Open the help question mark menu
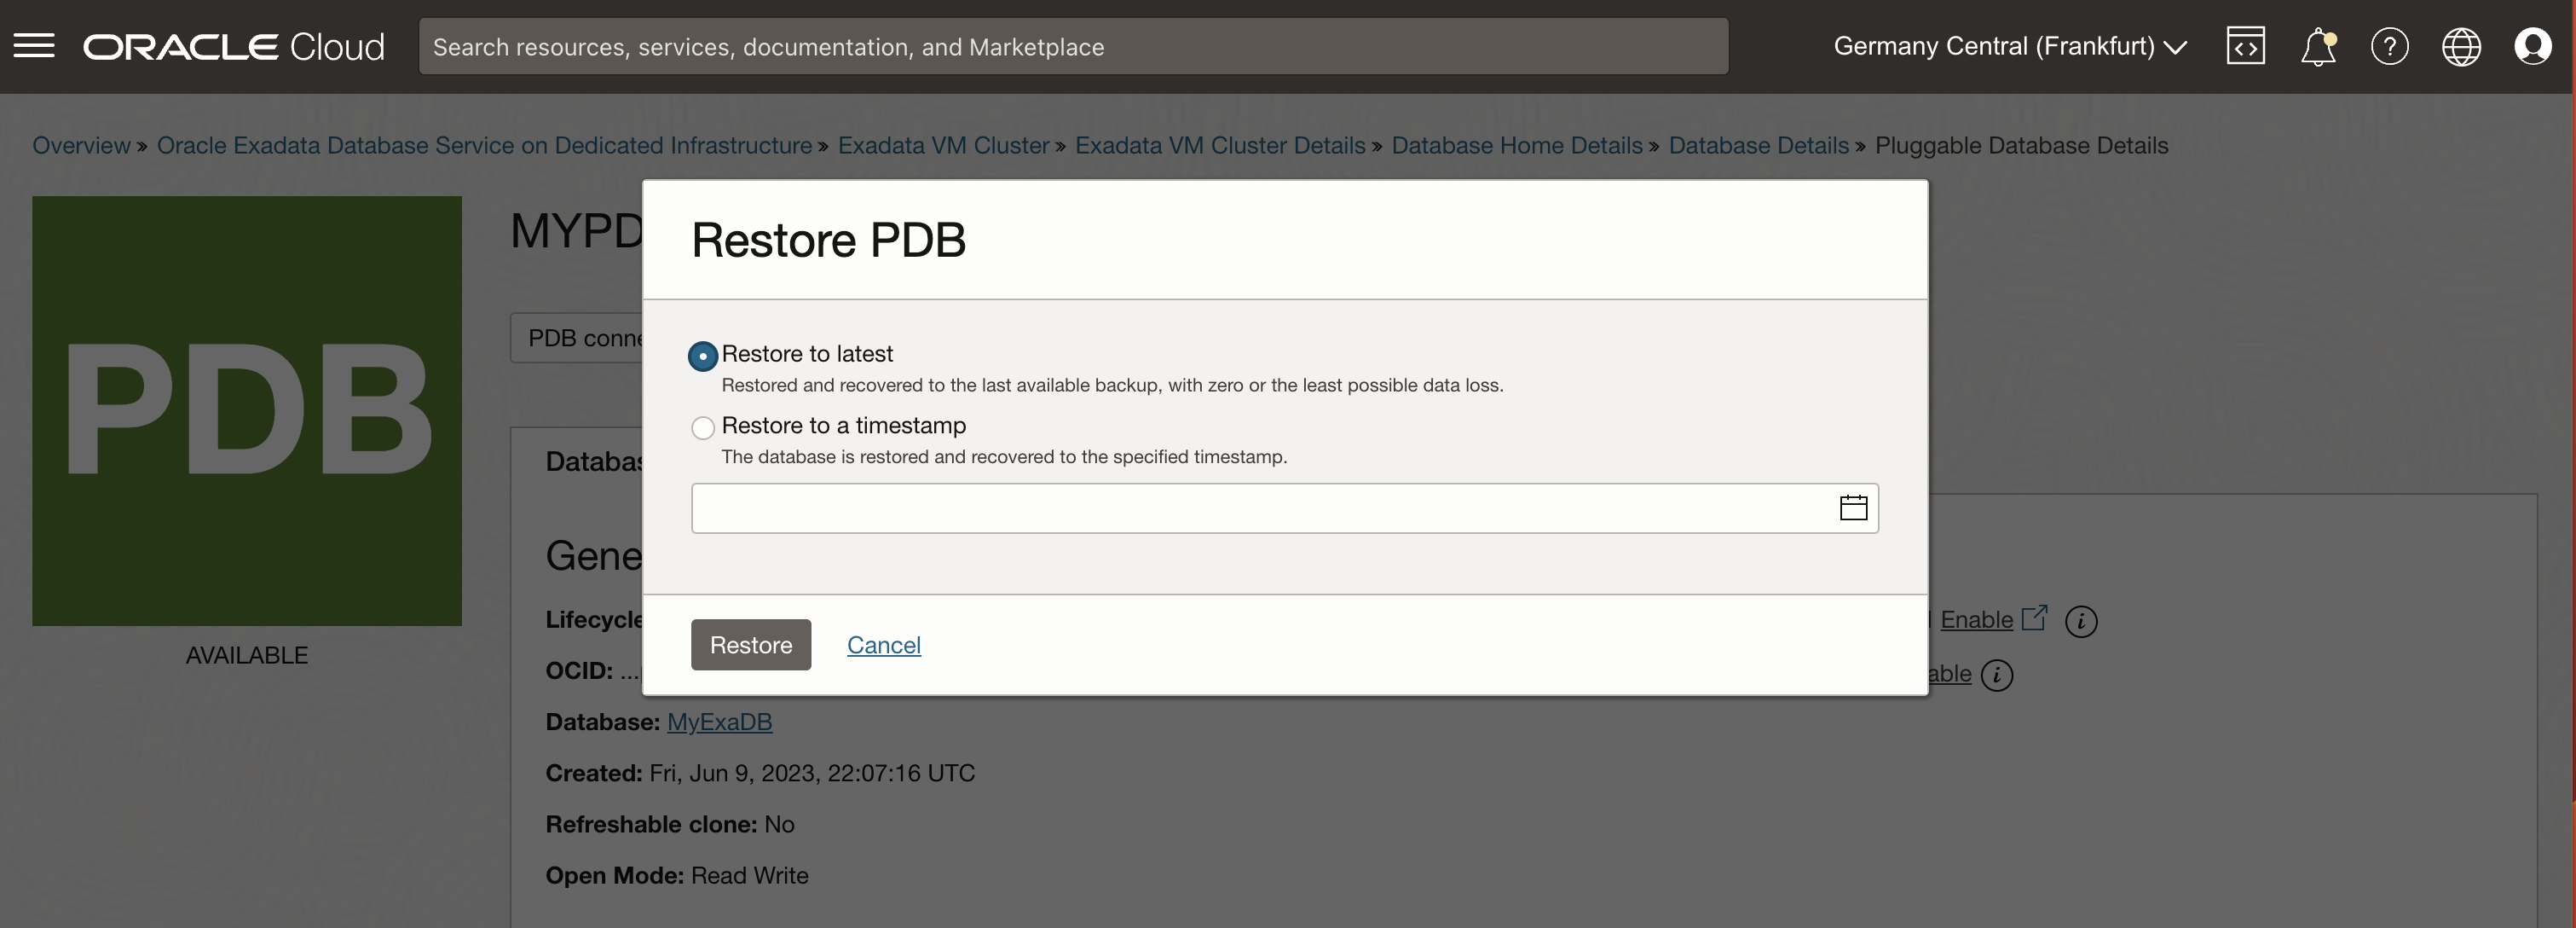The height and width of the screenshot is (928, 2576). pyautogui.click(x=2389, y=46)
